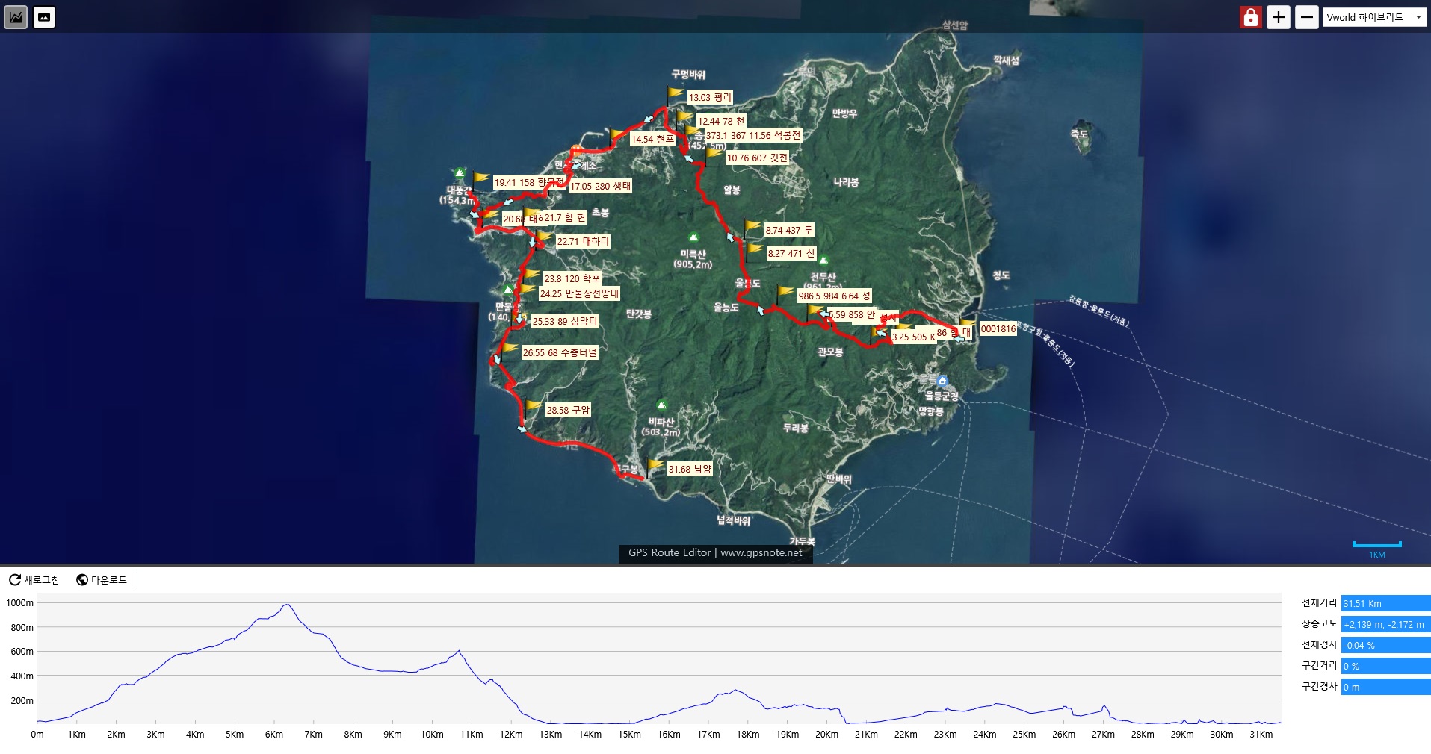Click the red lock icon
The image size is (1431, 754).
(x=1250, y=17)
